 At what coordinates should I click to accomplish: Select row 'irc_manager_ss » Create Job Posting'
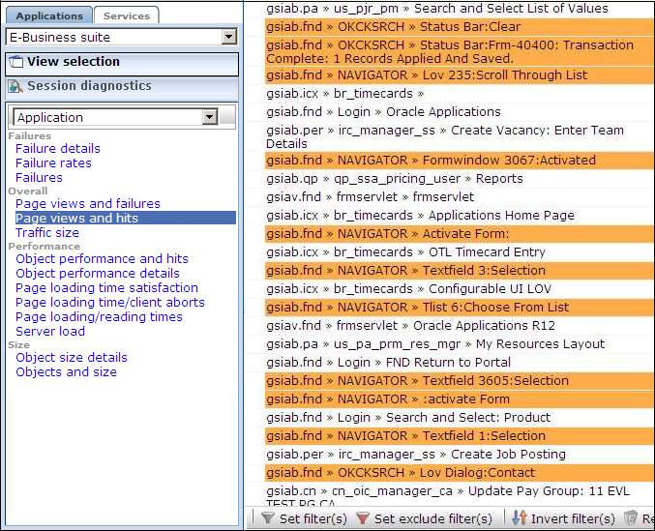click(460, 455)
